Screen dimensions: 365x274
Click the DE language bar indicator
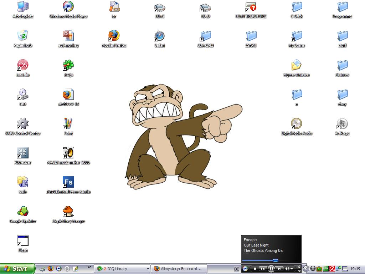coord(237,269)
